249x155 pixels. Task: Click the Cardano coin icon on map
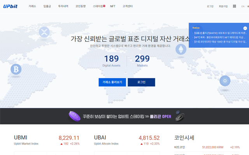[x=225, y=81]
